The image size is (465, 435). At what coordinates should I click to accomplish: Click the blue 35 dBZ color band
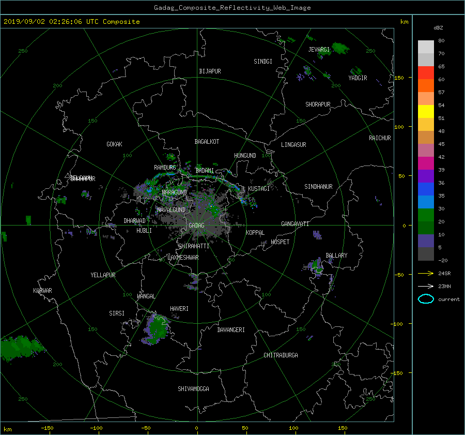(426, 189)
